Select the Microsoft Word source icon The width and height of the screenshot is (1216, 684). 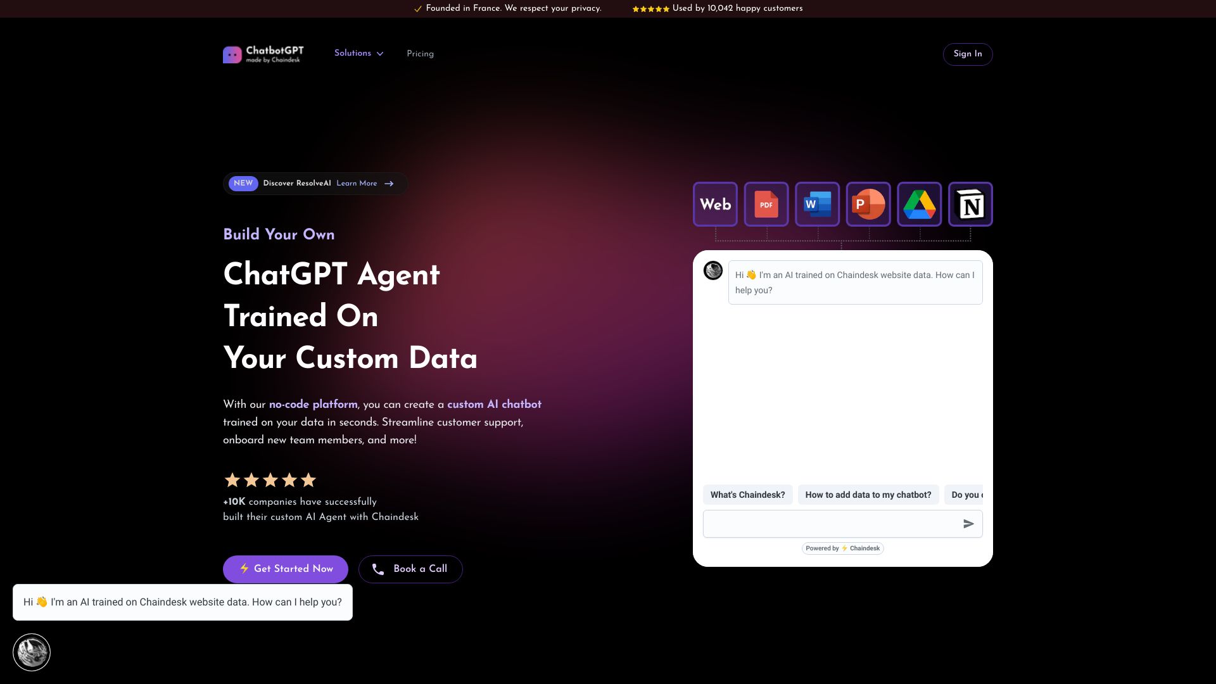click(817, 204)
